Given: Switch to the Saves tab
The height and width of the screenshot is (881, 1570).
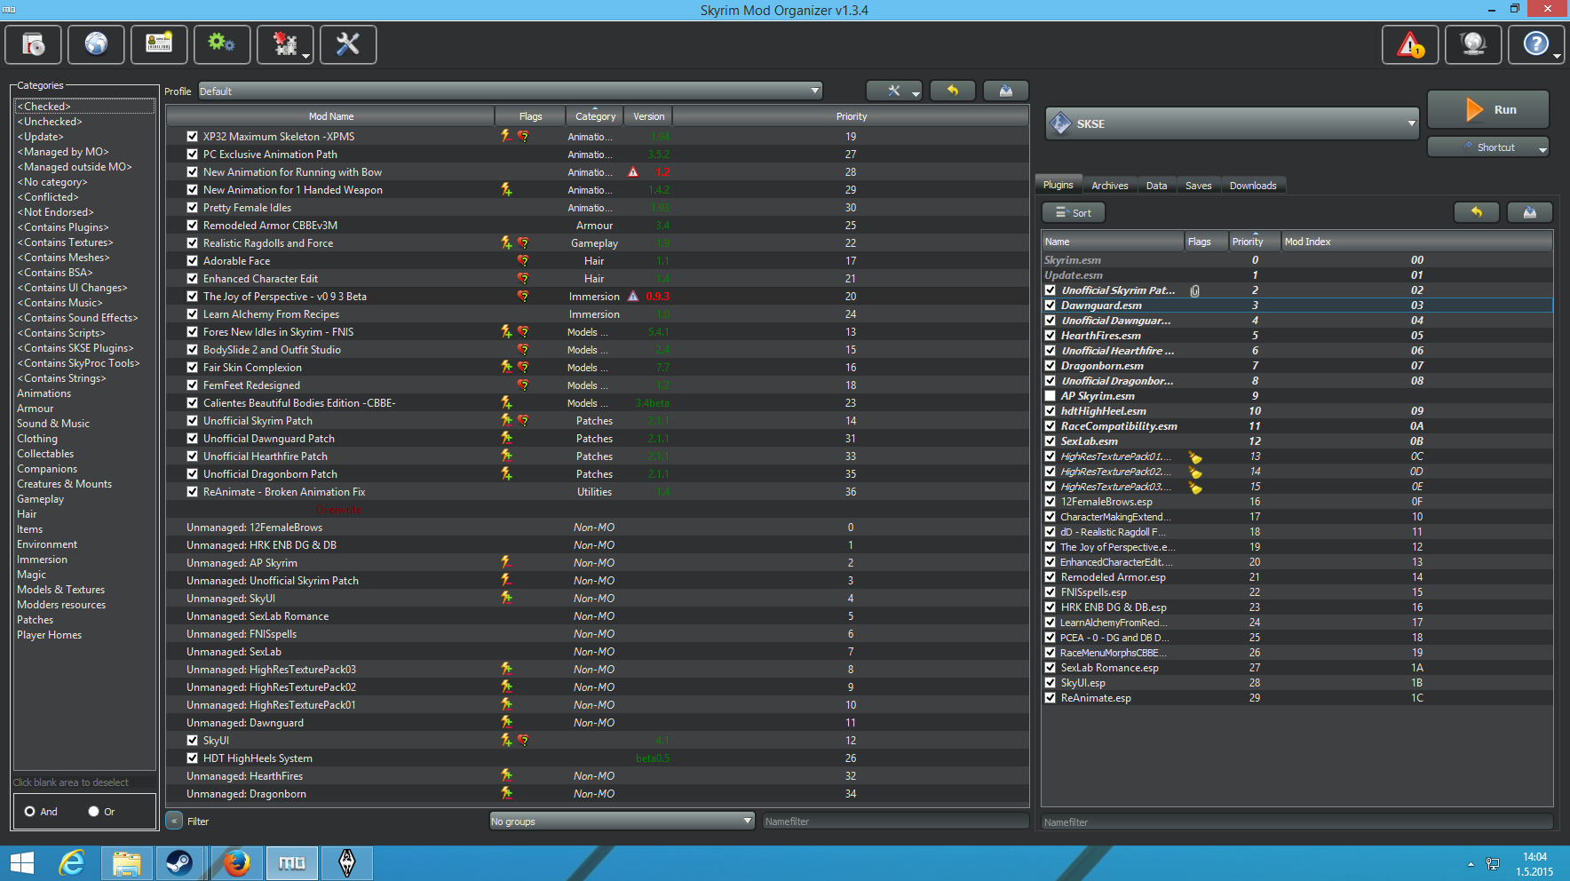Looking at the screenshot, I should (x=1198, y=186).
